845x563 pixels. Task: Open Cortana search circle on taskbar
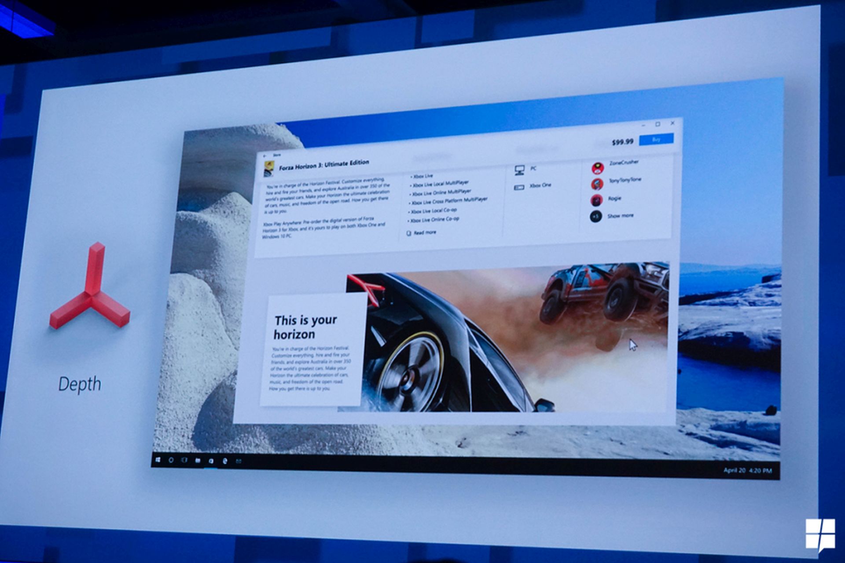click(171, 460)
